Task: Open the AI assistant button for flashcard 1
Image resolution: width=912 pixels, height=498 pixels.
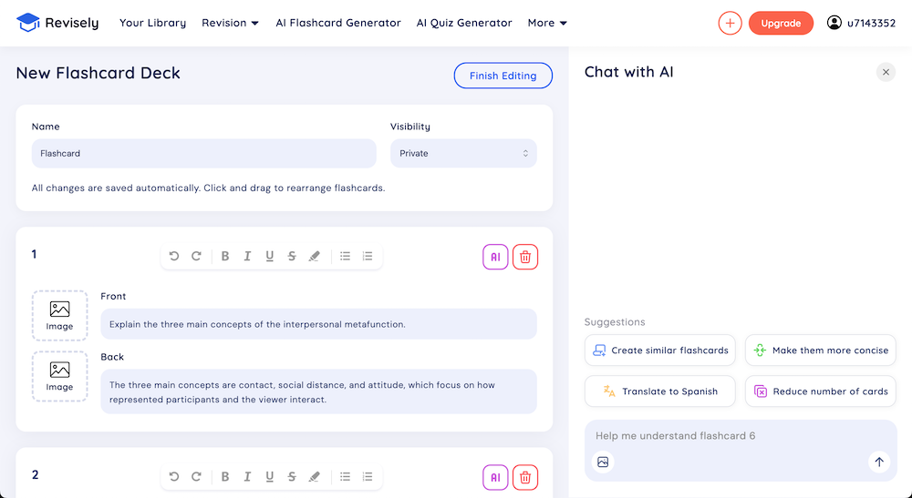Action: pyautogui.click(x=495, y=257)
